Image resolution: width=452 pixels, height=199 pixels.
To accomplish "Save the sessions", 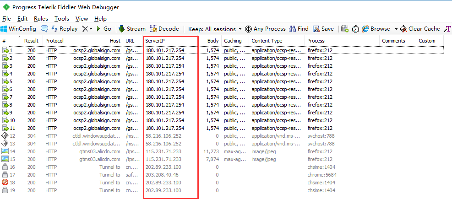I will click(x=323, y=29).
